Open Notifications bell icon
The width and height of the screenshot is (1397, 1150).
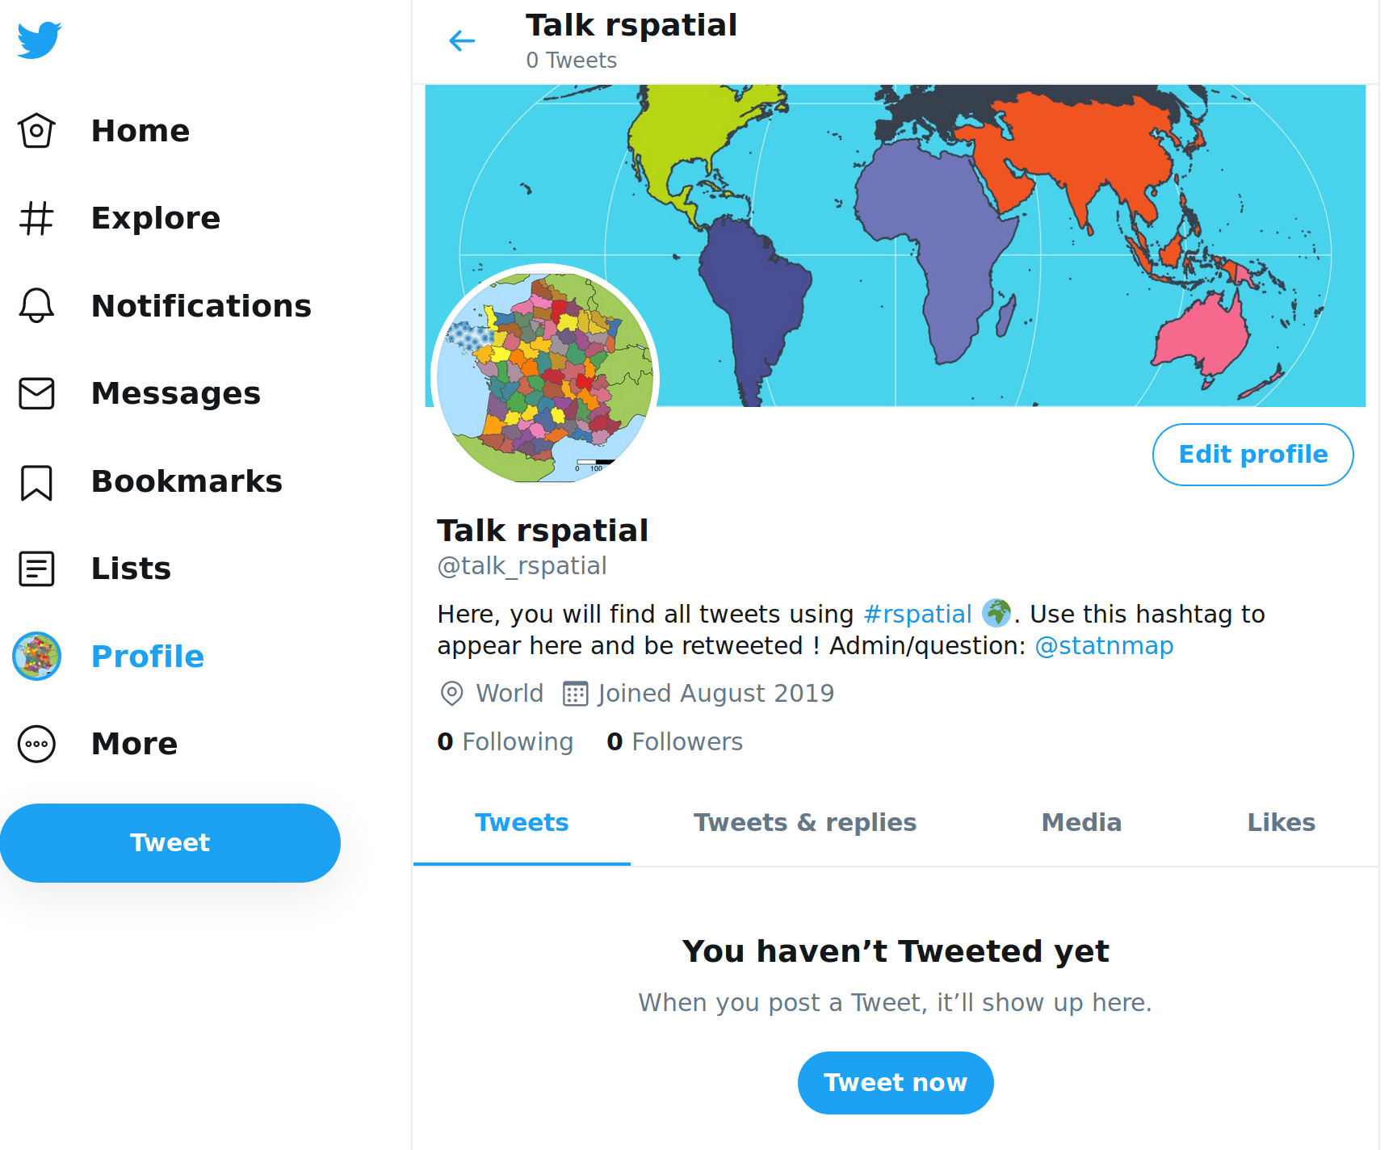tap(36, 305)
